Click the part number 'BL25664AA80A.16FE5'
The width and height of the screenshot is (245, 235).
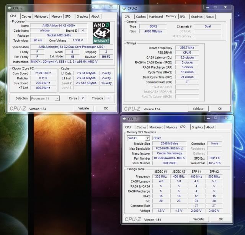(169, 158)
